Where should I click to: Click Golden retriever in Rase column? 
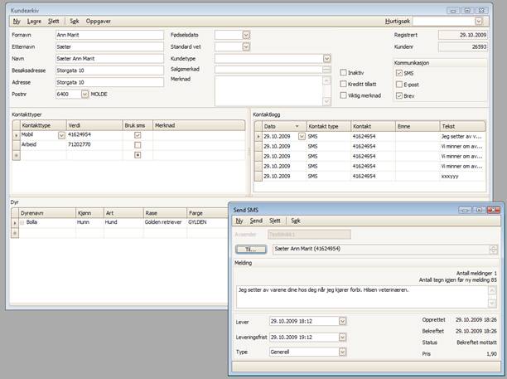(163, 222)
